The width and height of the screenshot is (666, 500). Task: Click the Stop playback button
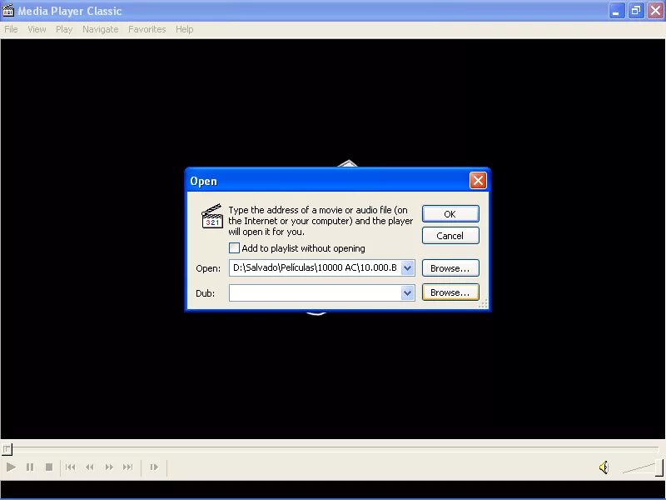point(49,467)
